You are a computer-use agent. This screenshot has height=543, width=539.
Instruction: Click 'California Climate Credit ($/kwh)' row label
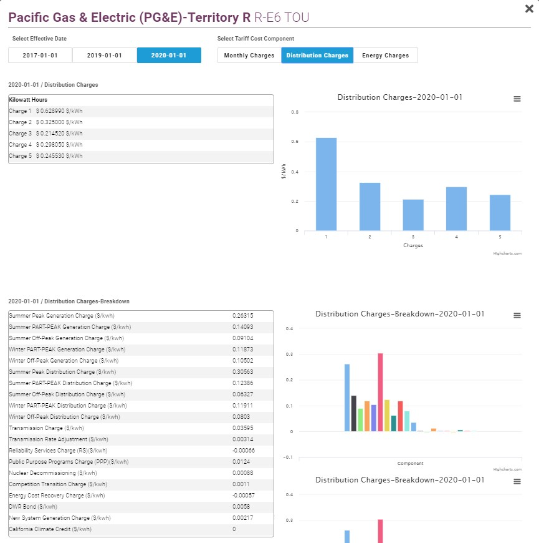pyautogui.click(x=50, y=529)
